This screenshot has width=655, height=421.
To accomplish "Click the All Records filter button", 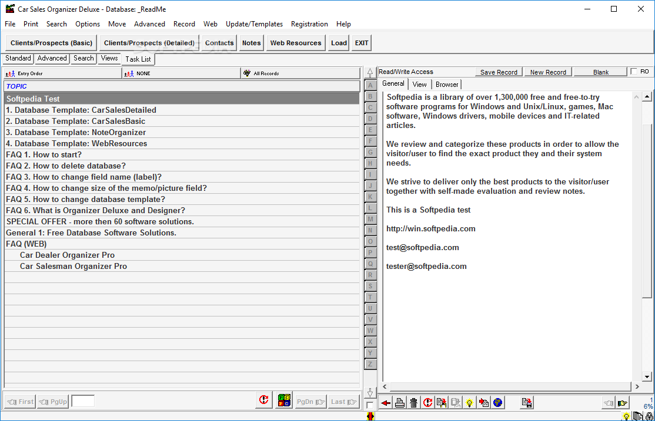I will click(x=300, y=73).
